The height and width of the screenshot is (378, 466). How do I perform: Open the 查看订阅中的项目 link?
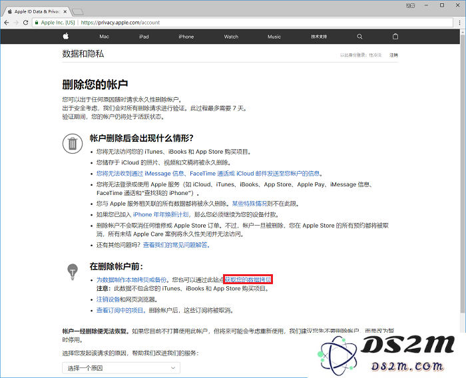coord(120,311)
